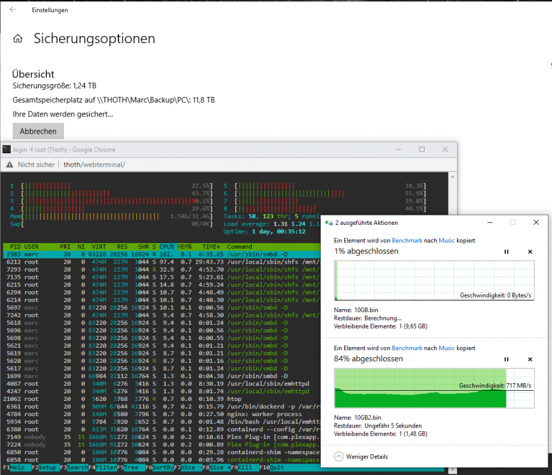Select F2 Setup in htop footer
This screenshot has height=475, width=552.
44,467
